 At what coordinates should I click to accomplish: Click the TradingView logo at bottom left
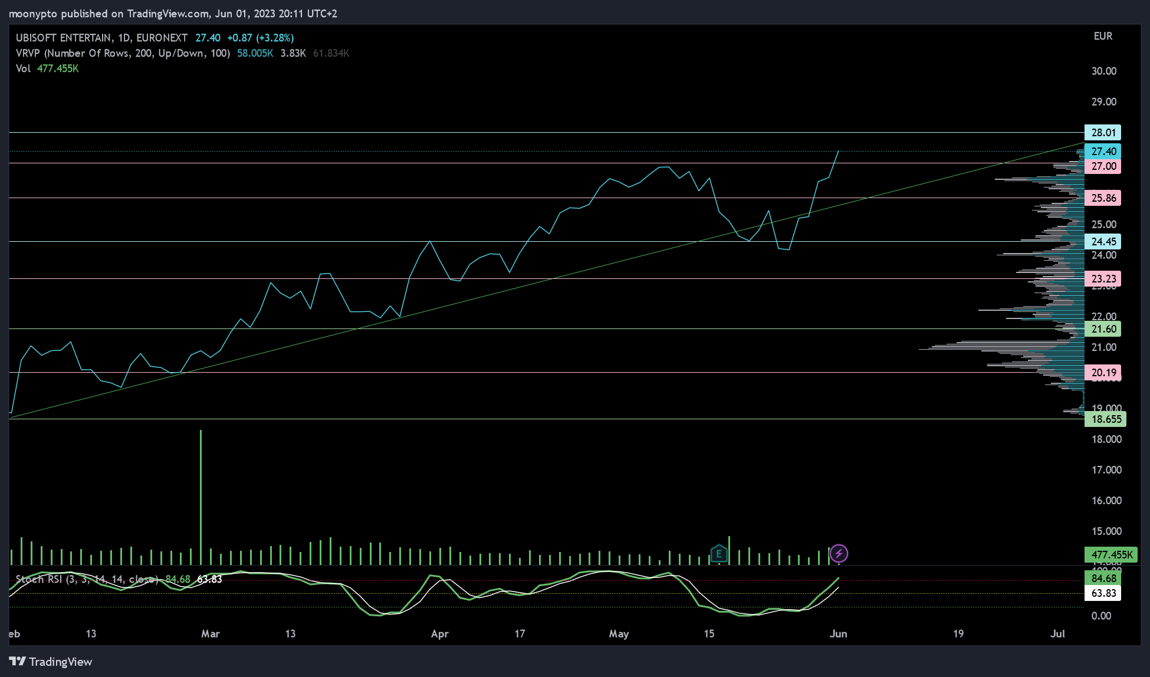51,662
